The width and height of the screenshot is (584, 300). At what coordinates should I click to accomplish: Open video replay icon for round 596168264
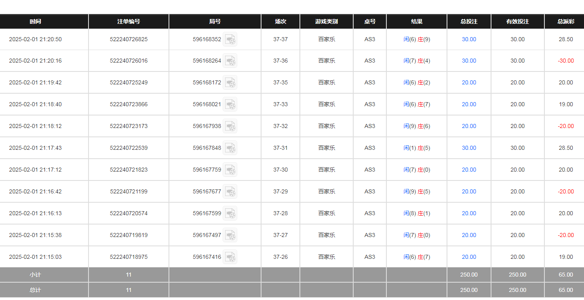(x=230, y=61)
